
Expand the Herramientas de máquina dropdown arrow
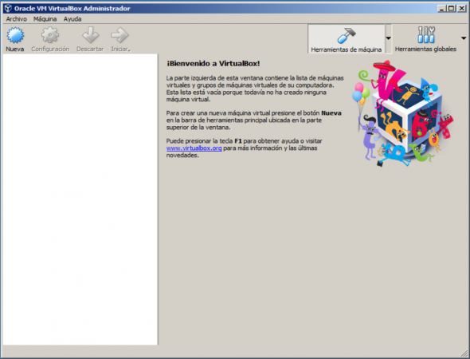coord(389,38)
